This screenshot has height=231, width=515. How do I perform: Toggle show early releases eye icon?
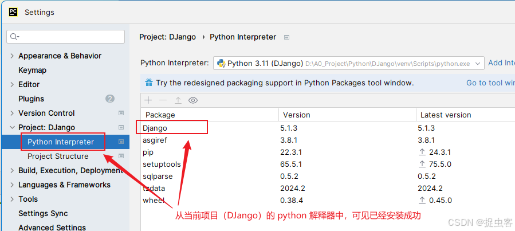pos(193,100)
